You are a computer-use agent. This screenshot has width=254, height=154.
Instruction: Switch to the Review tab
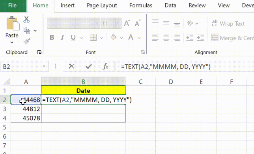[x=197, y=6]
